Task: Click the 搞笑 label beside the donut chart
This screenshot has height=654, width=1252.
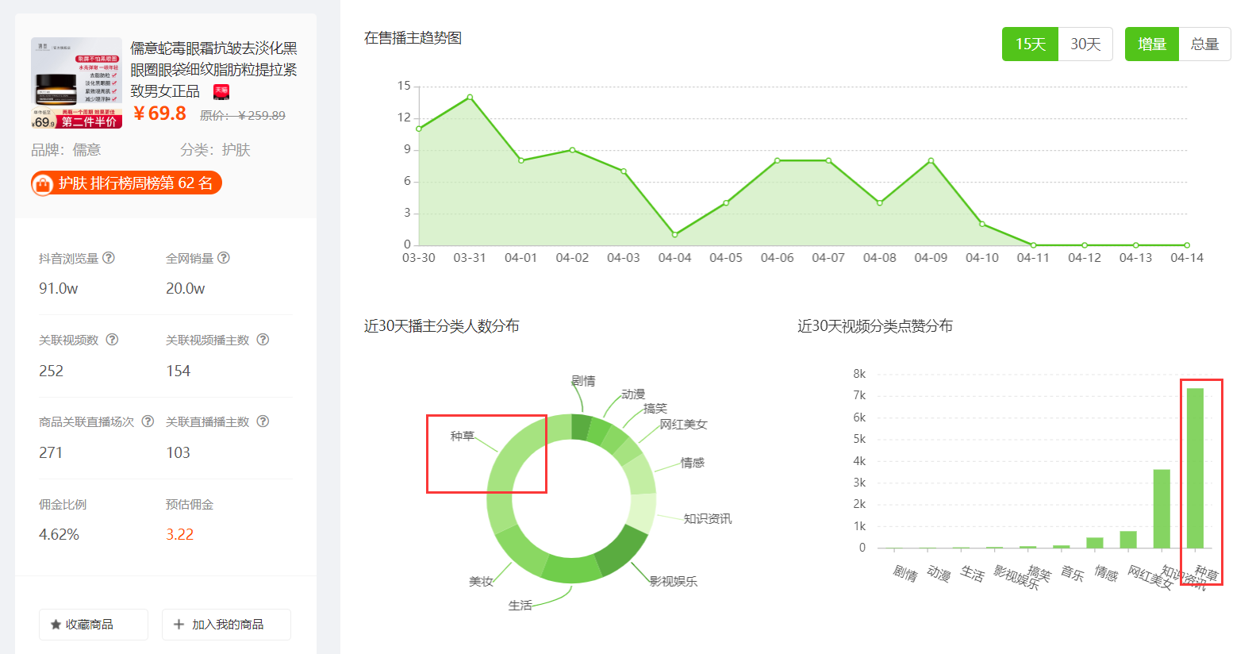Action: [x=655, y=408]
